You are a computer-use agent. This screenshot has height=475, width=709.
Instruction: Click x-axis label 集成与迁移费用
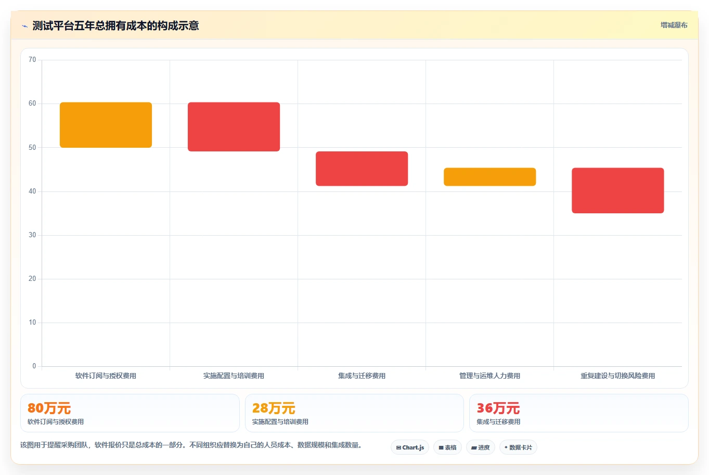362,376
